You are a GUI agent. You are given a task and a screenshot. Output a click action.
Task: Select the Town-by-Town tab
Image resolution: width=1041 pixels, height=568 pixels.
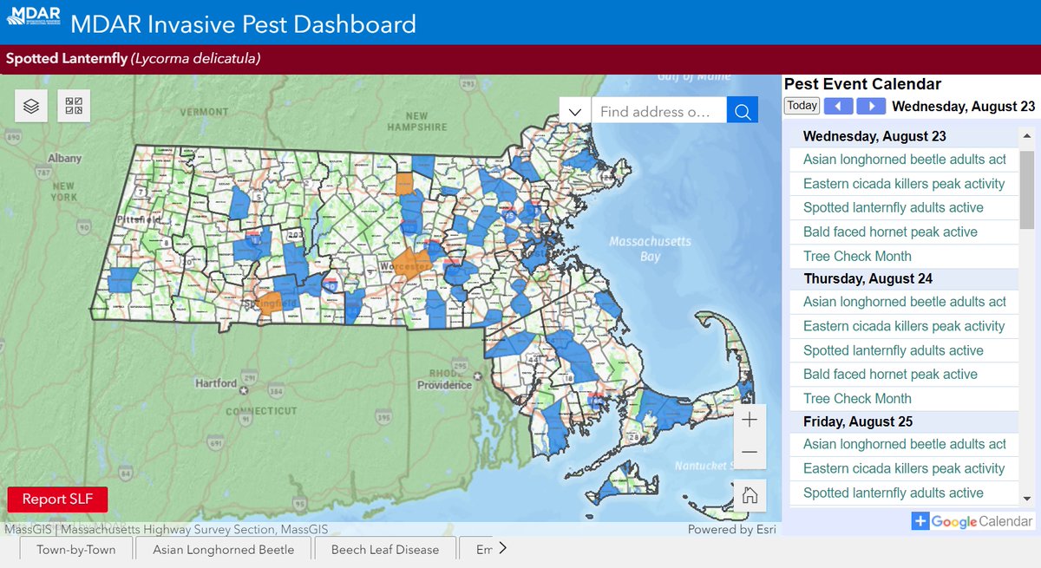coord(75,548)
